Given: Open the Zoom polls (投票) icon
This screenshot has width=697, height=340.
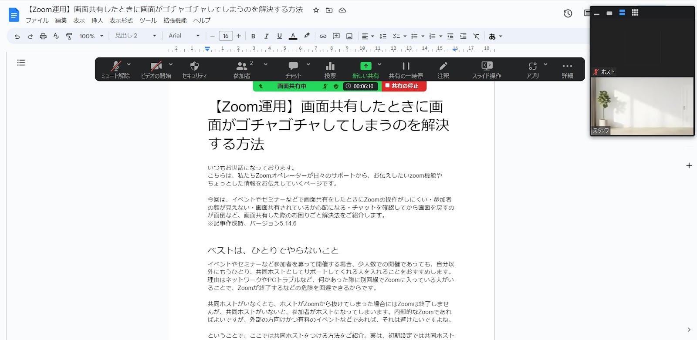Looking at the screenshot, I should pyautogui.click(x=330, y=70).
